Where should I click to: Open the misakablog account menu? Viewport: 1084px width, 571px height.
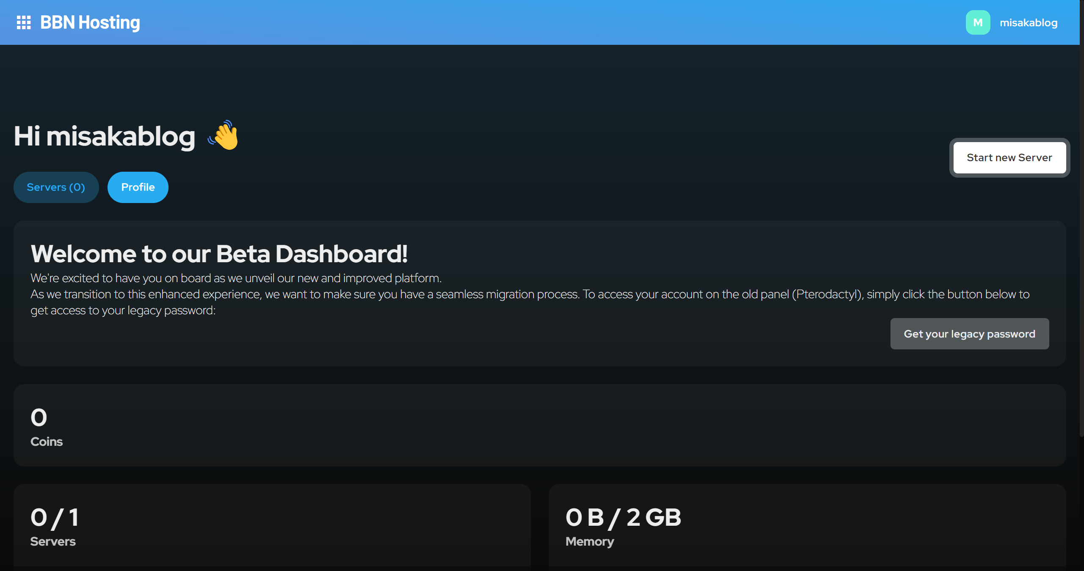1028,23
